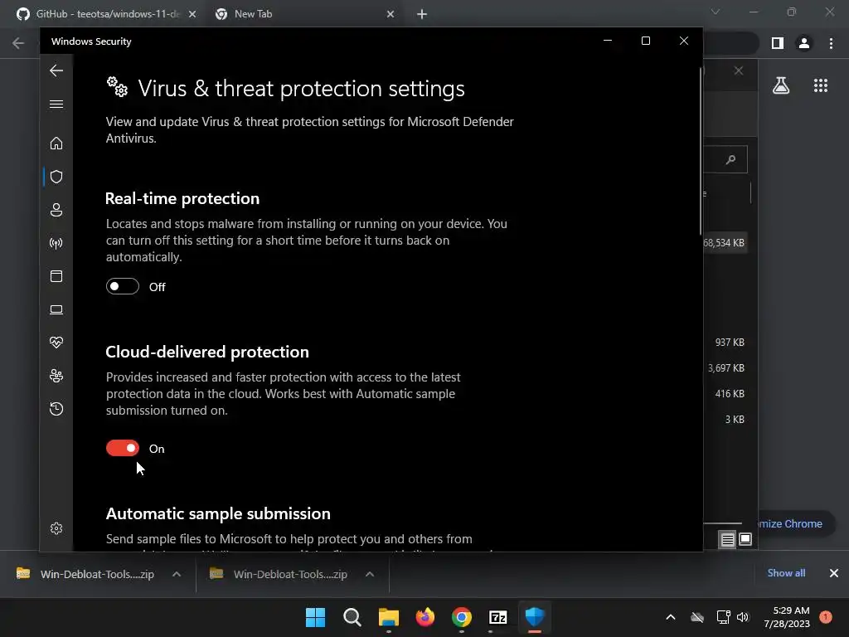Open taskbar Search
Image resolution: width=849 pixels, height=637 pixels.
(352, 617)
